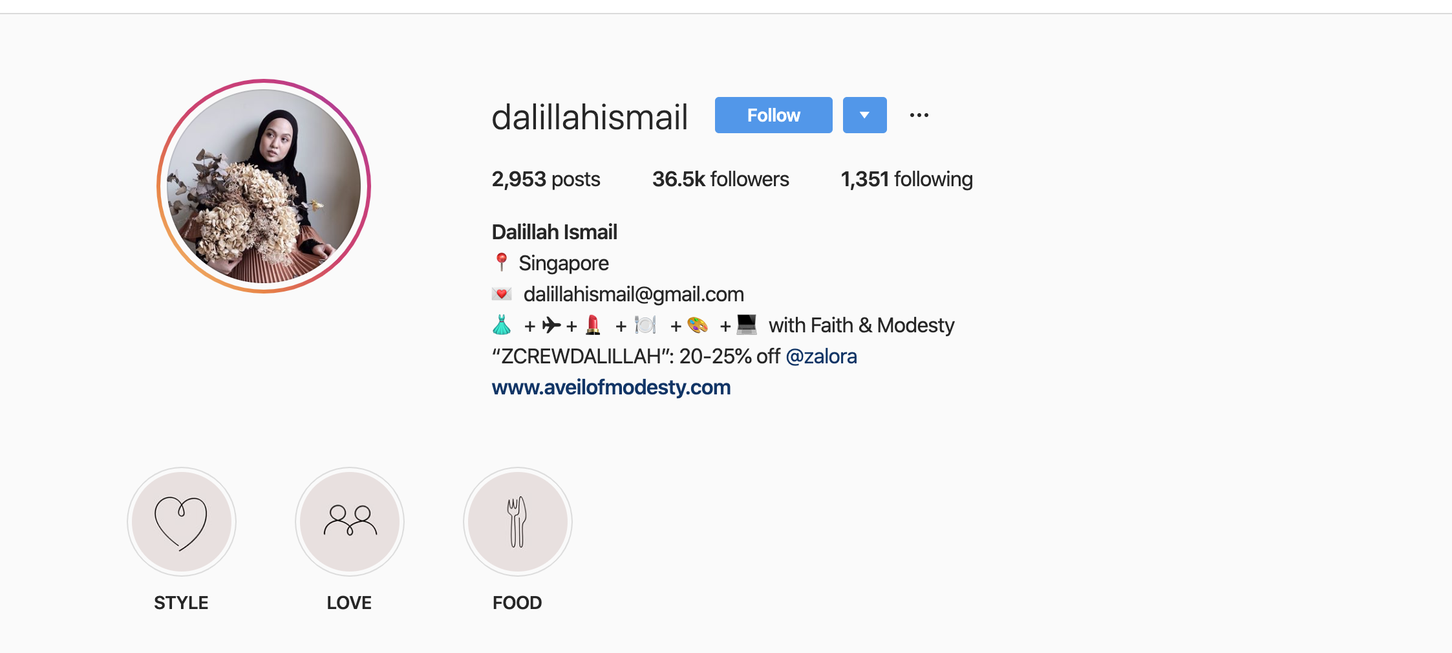1452x653 pixels.
Task: Open the @zalora mention link
Action: click(x=821, y=356)
